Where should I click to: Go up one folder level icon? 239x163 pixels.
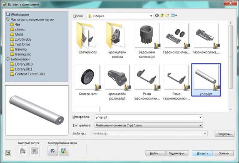[162, 15]
